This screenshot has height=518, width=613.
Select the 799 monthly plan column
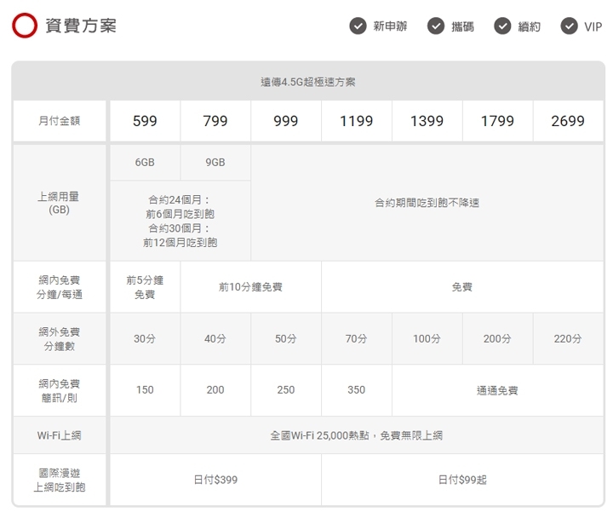[215, 121]
